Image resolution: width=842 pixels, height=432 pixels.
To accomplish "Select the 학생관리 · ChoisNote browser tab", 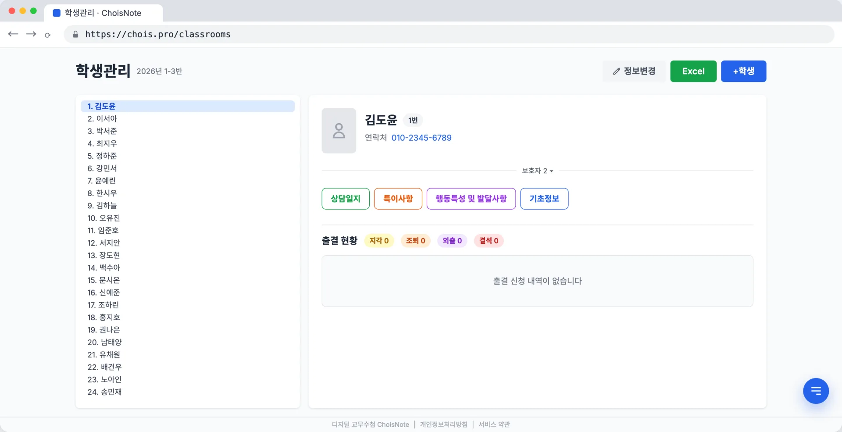I will (x=103, y=13).
